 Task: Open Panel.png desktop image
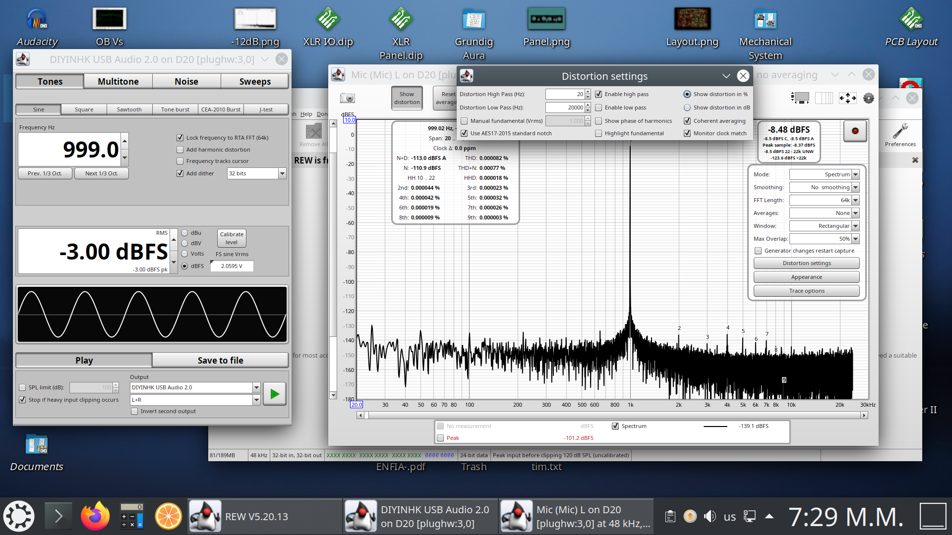coord(546,27)
